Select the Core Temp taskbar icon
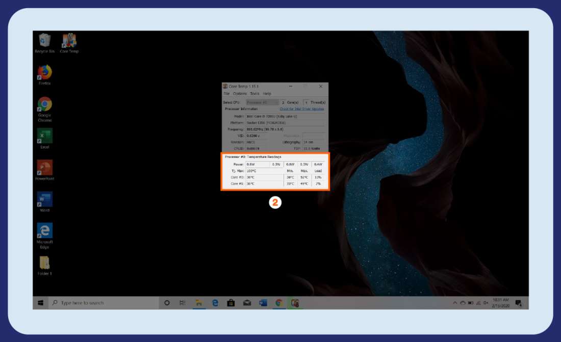The width and height of the screenshot is (561, 342). (296, 303)
